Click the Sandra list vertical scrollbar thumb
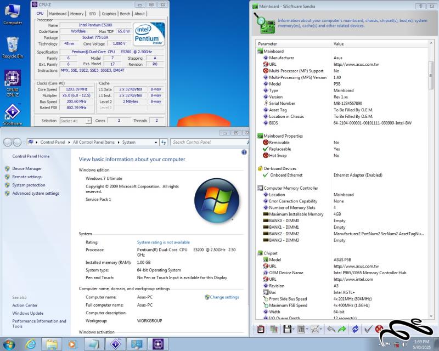 click(x=431, y=75)
